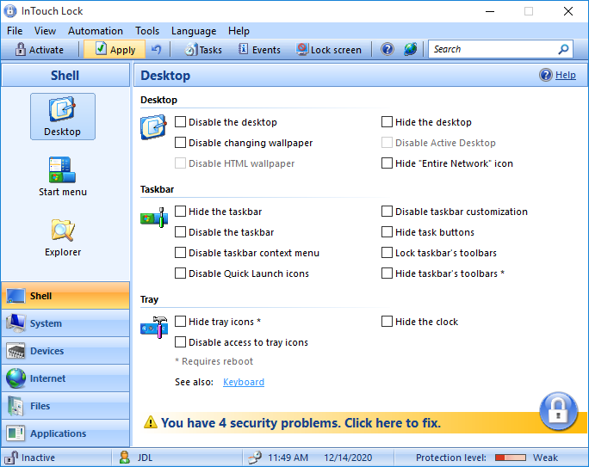The width and height of the screenshot is (589, 467).
Task: Click the Lock screen toolbar button
Action: (x=328, y=50)
